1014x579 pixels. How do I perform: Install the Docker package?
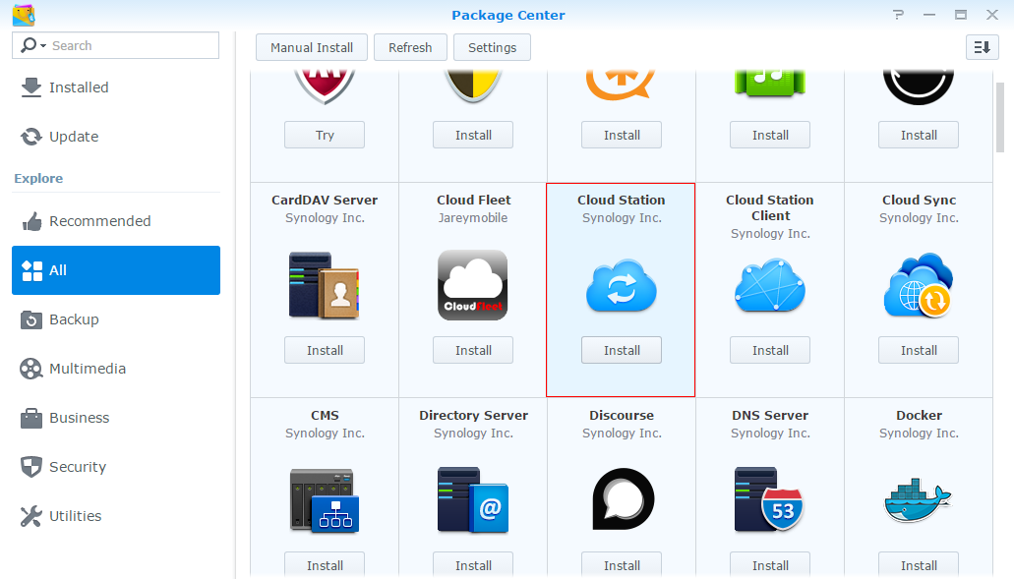tap(919, 565)
